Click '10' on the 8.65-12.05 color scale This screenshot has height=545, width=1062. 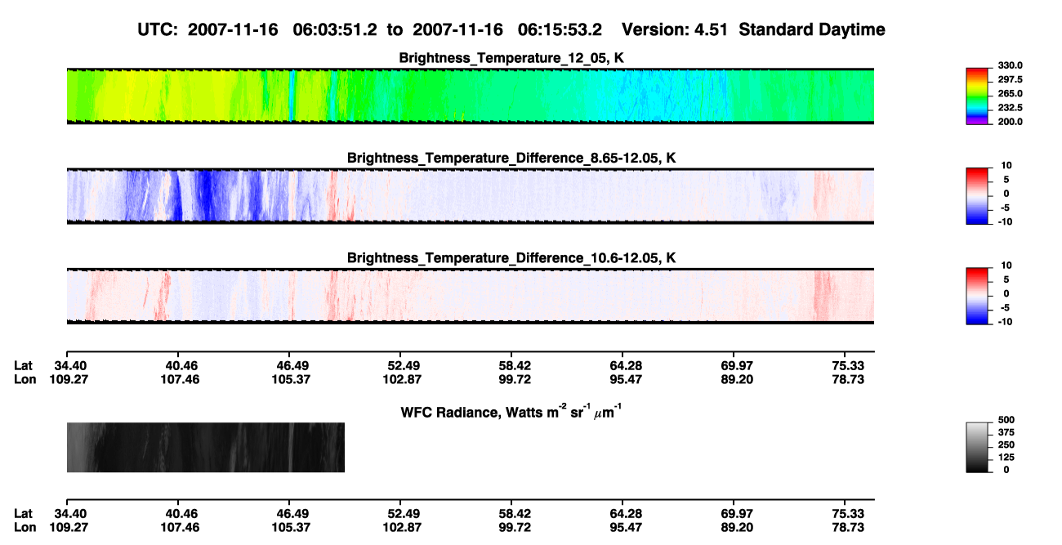pyautogui.click(x=1006, y=166)
